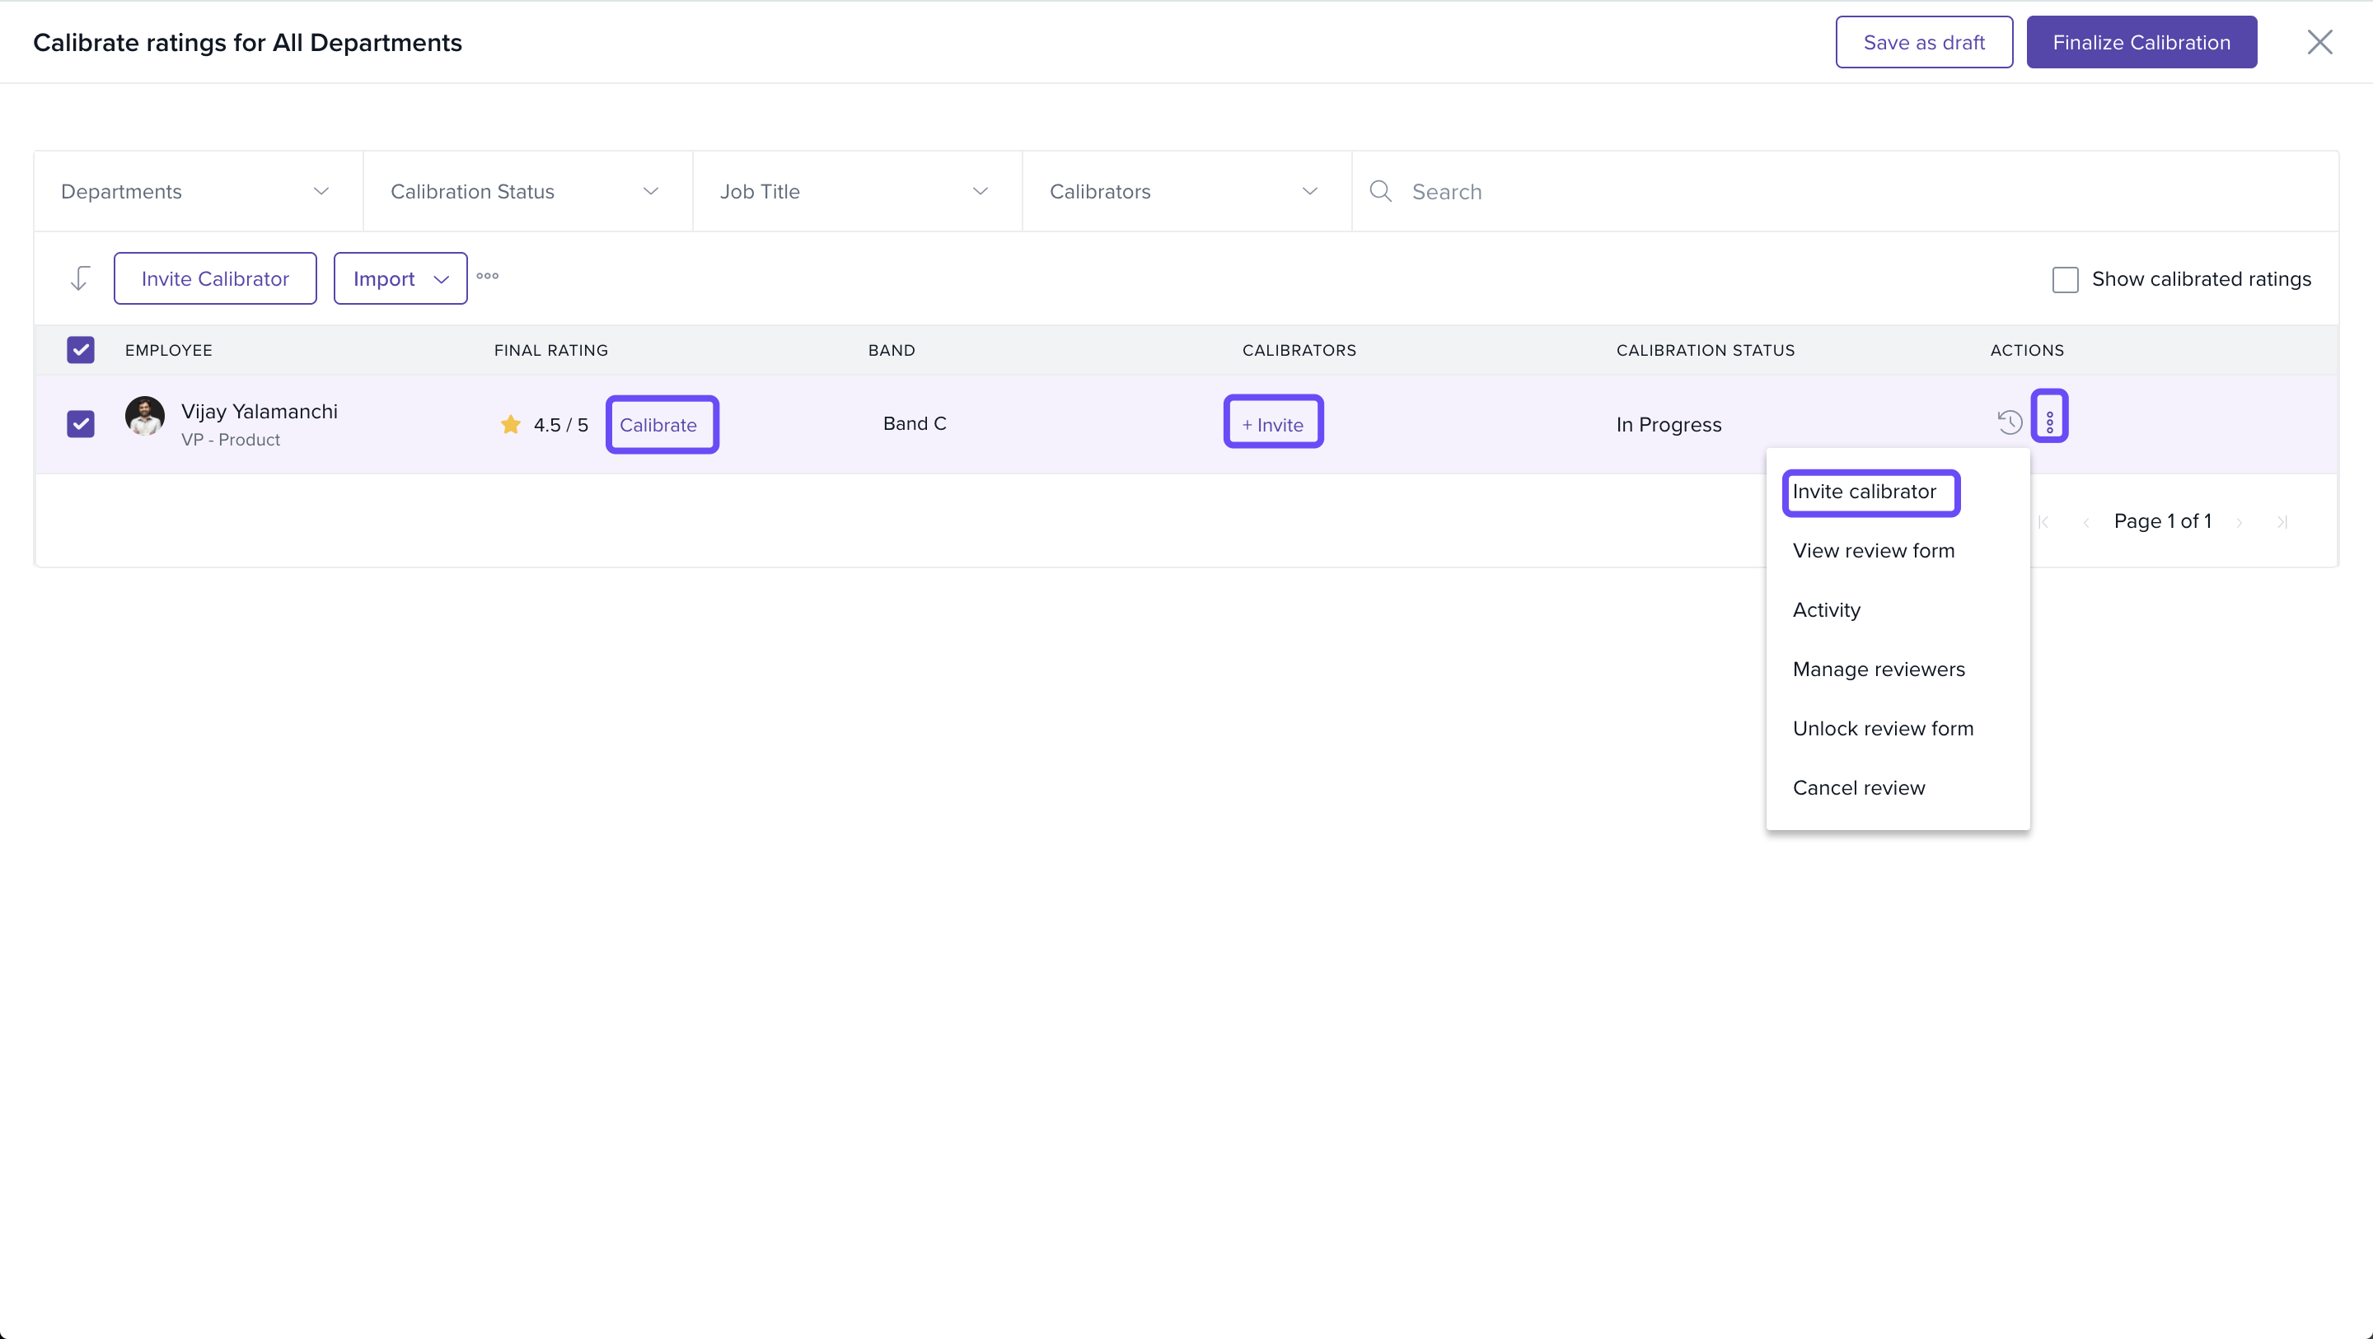Click the three-circle more options icon

click(x=487, y=276)
